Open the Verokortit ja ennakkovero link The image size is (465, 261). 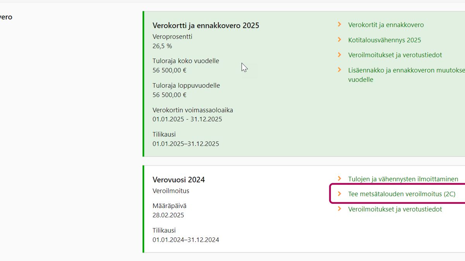pos(386,25)
